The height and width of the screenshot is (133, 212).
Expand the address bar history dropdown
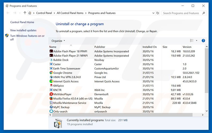(153, 13)
